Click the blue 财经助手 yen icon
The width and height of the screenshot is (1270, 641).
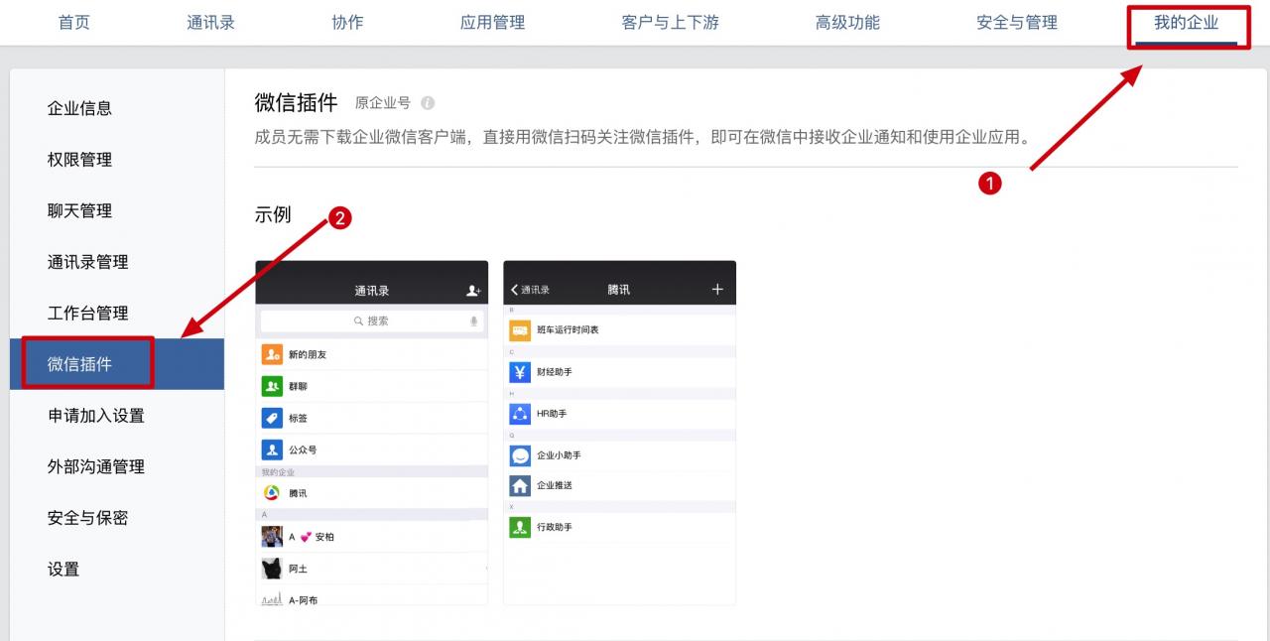(x=520, y=372)
